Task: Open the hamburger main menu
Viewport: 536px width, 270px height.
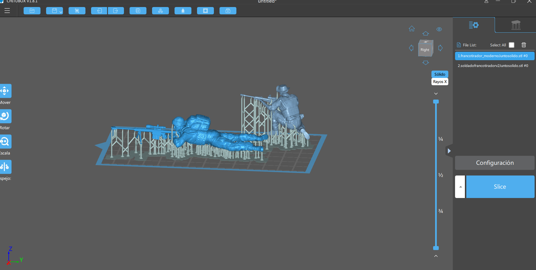Action: [x=7, y=11]
